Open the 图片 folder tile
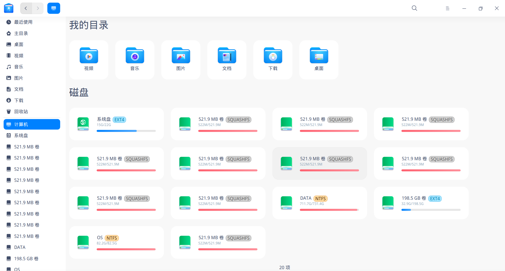This screenshot has height=271, width=505. pos(181,60)
